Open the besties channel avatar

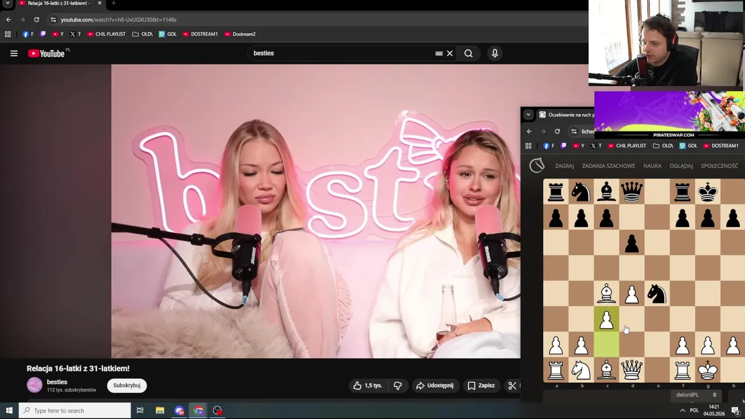34,385
